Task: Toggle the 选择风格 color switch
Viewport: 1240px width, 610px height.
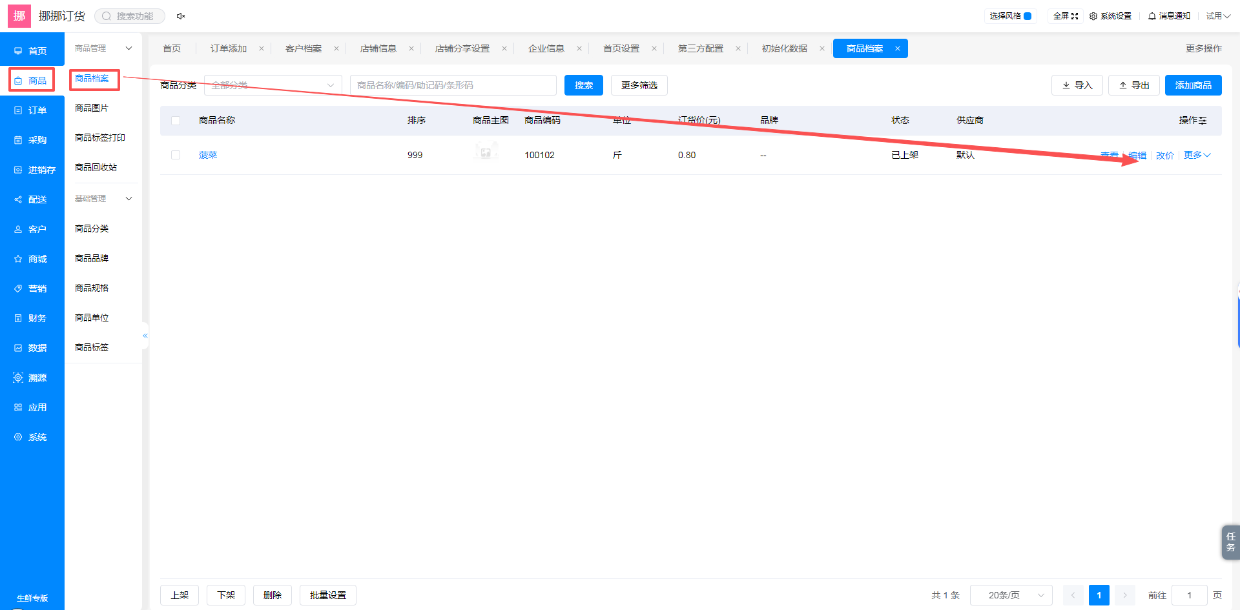Action: click(1028, 16)
